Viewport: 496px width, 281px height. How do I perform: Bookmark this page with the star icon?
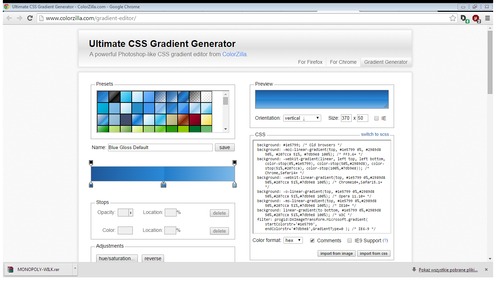click(x=453, y=18)
